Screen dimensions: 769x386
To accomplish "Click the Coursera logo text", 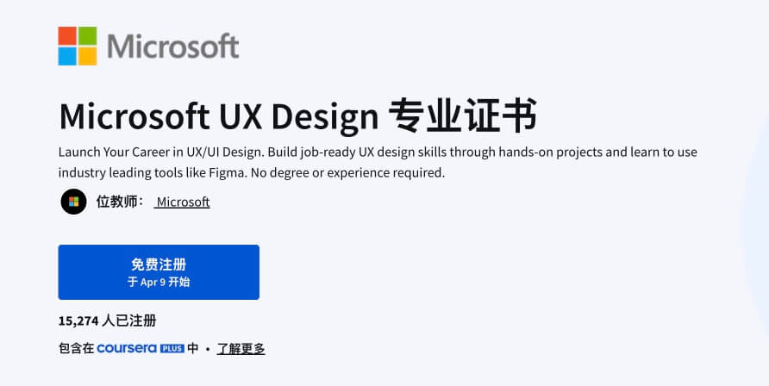I will [x=127, y=348].
